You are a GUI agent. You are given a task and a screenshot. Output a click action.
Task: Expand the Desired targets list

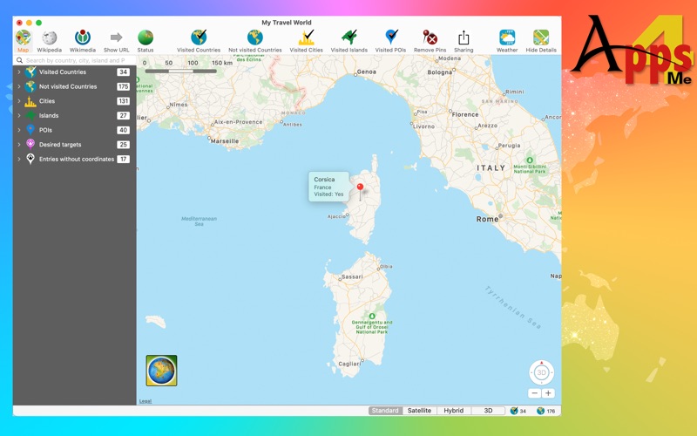click(x=19, y=145)
